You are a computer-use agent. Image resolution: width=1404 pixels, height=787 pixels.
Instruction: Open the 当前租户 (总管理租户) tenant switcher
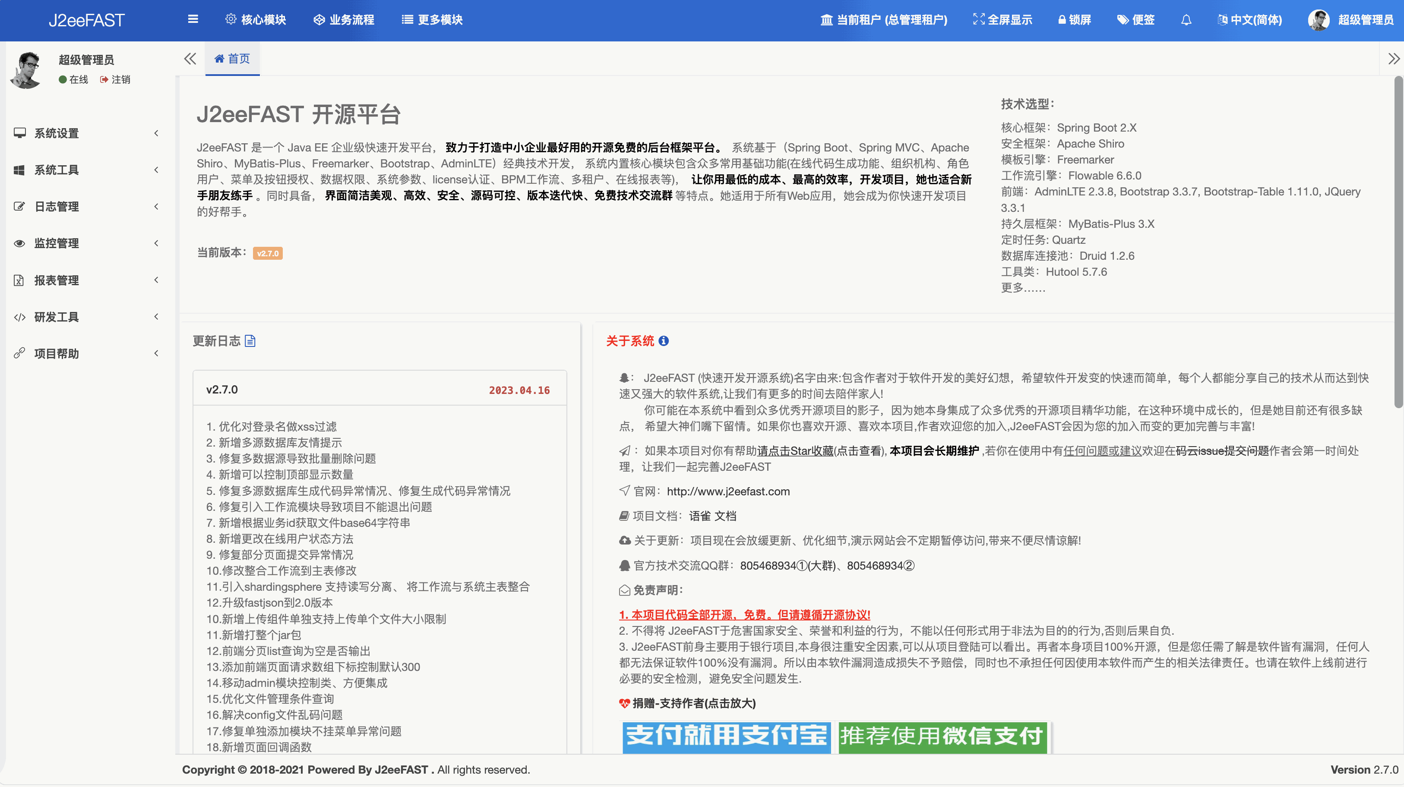point(884,20)
